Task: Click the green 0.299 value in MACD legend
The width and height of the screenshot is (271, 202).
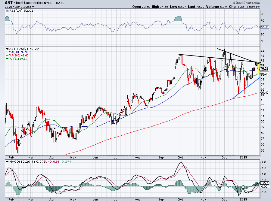Action: click(x=66, y=162)
